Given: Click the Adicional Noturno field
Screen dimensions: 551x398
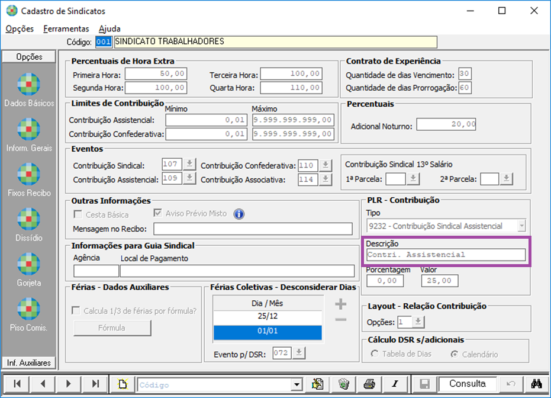Looking at the screenshot, I should coord(446,124).
